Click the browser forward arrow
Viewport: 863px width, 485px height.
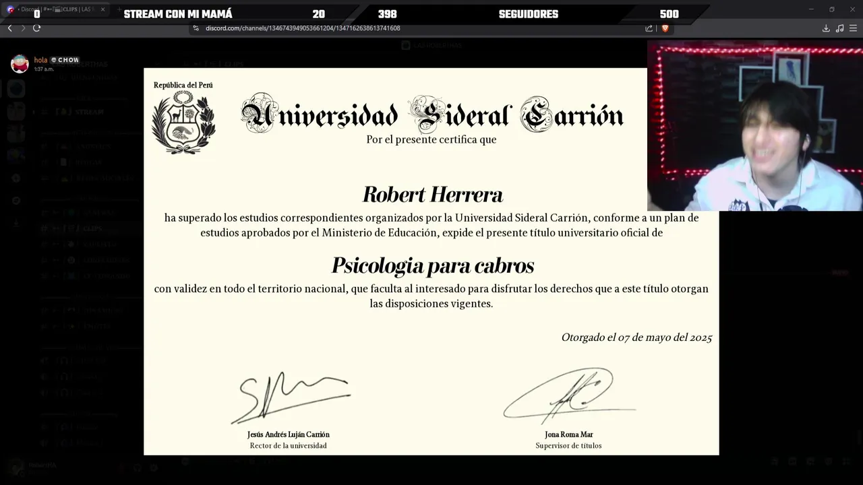point(23,28)
